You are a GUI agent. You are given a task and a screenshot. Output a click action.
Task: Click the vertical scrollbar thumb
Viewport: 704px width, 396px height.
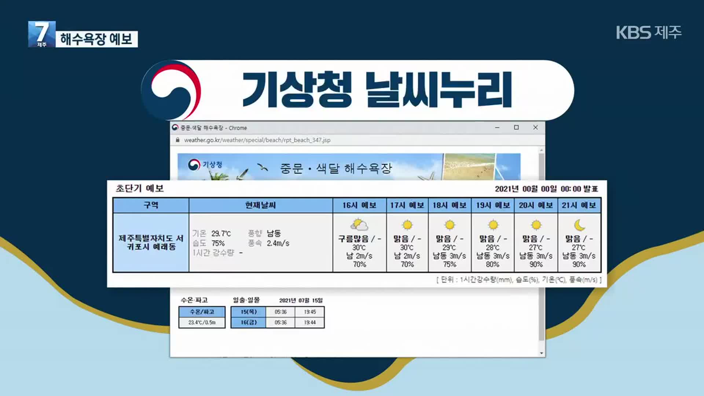(542, 247)
